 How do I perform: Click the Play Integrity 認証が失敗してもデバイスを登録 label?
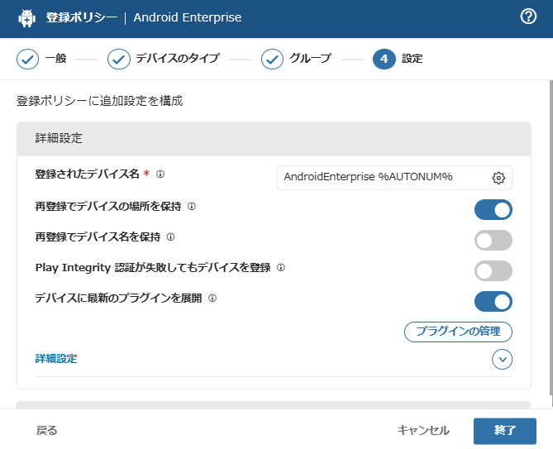153,268
